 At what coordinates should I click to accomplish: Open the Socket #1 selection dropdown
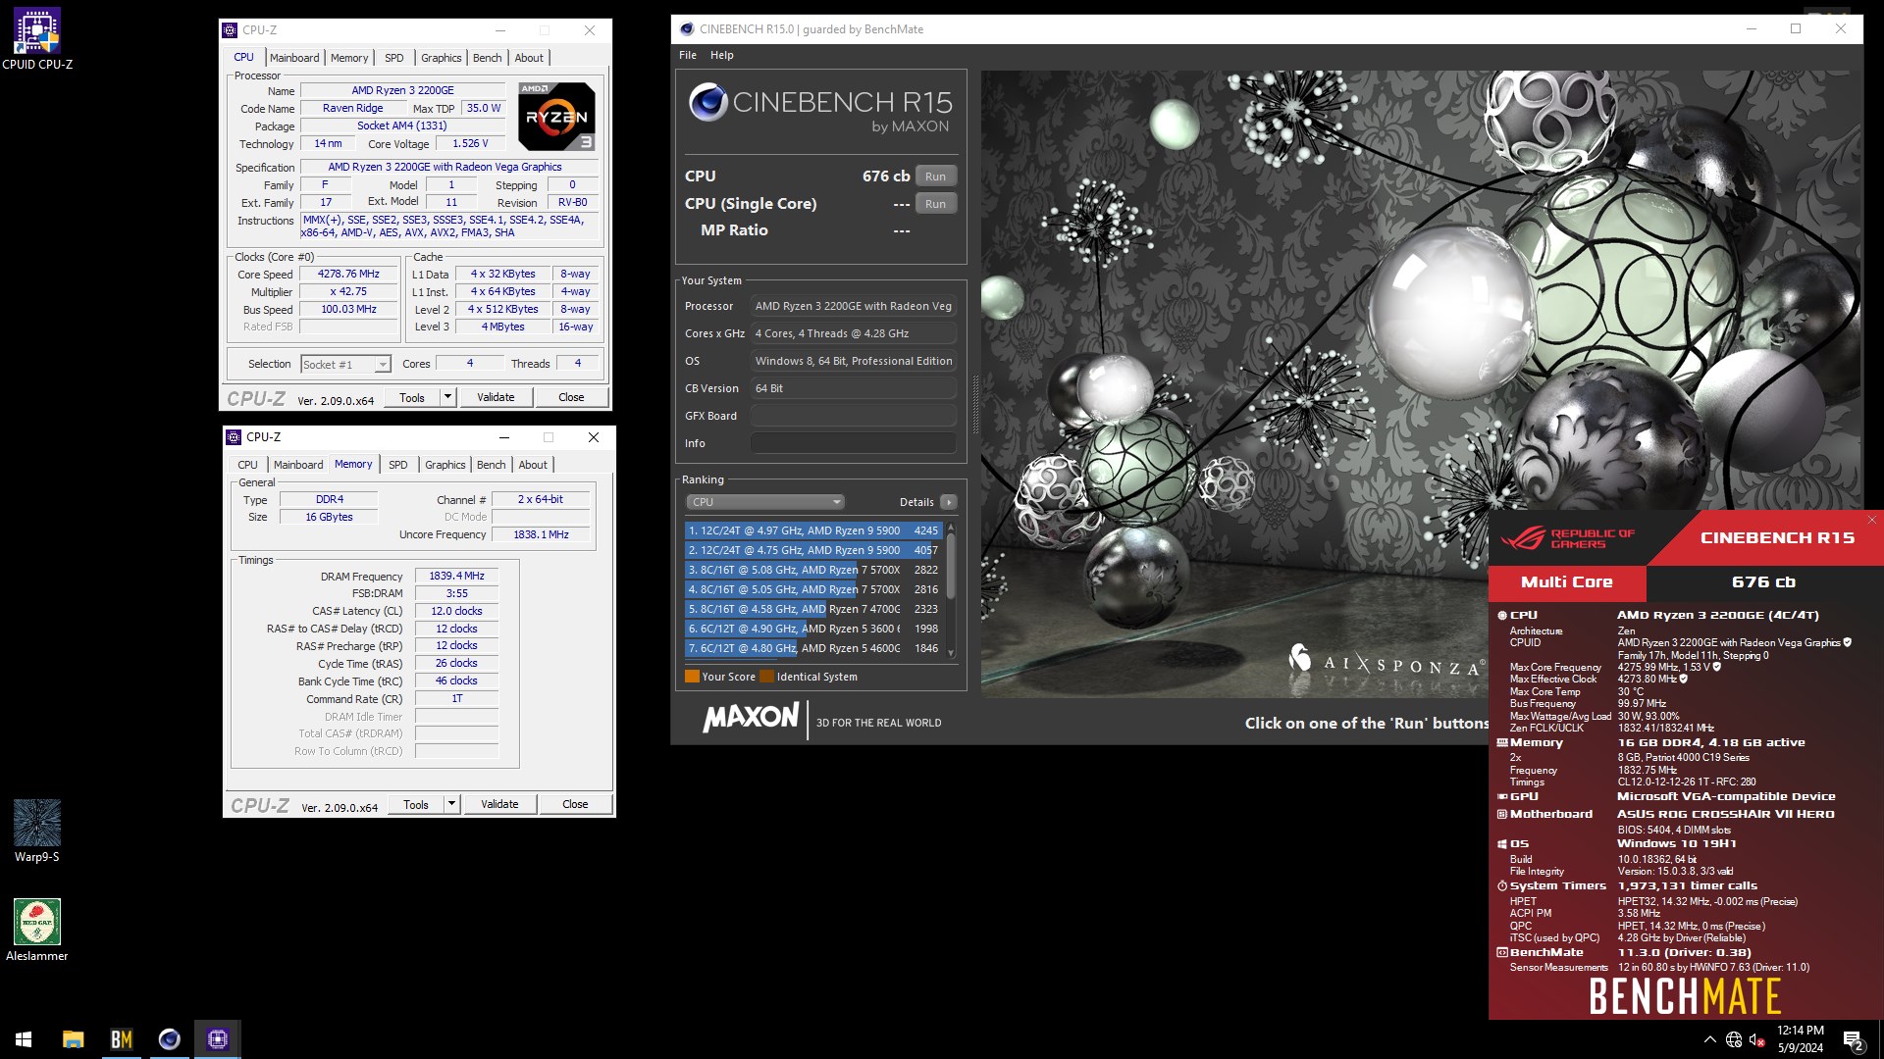point(345,365)
